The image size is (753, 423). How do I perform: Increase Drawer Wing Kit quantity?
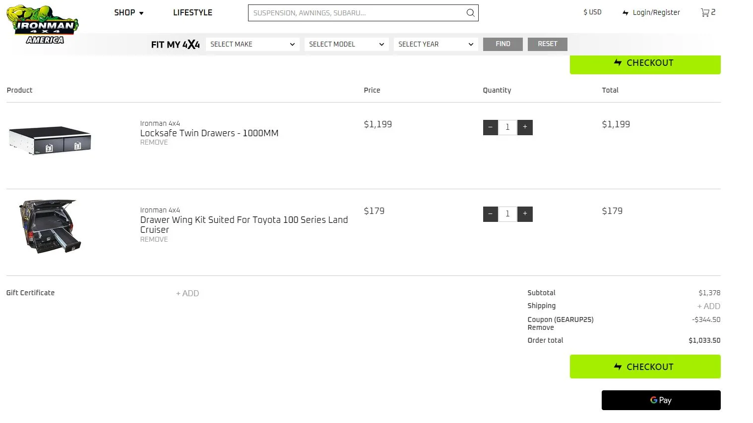click(525, 214)
